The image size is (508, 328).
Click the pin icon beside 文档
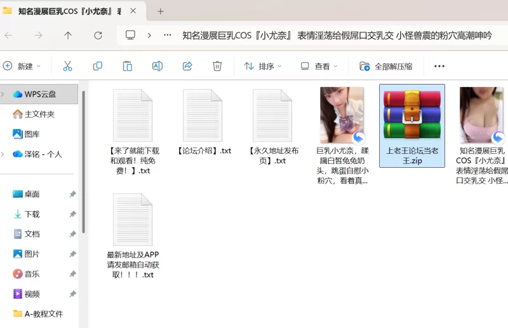click(72, 234)
